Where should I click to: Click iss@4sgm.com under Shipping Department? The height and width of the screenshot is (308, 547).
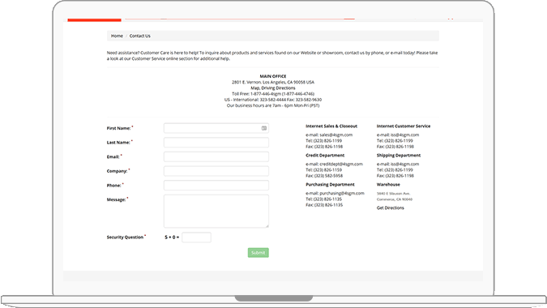pyautogui.click(x=404, y=164)
